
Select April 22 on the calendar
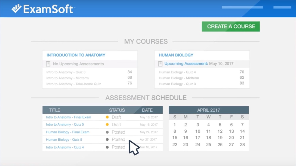tap(175, 145)
